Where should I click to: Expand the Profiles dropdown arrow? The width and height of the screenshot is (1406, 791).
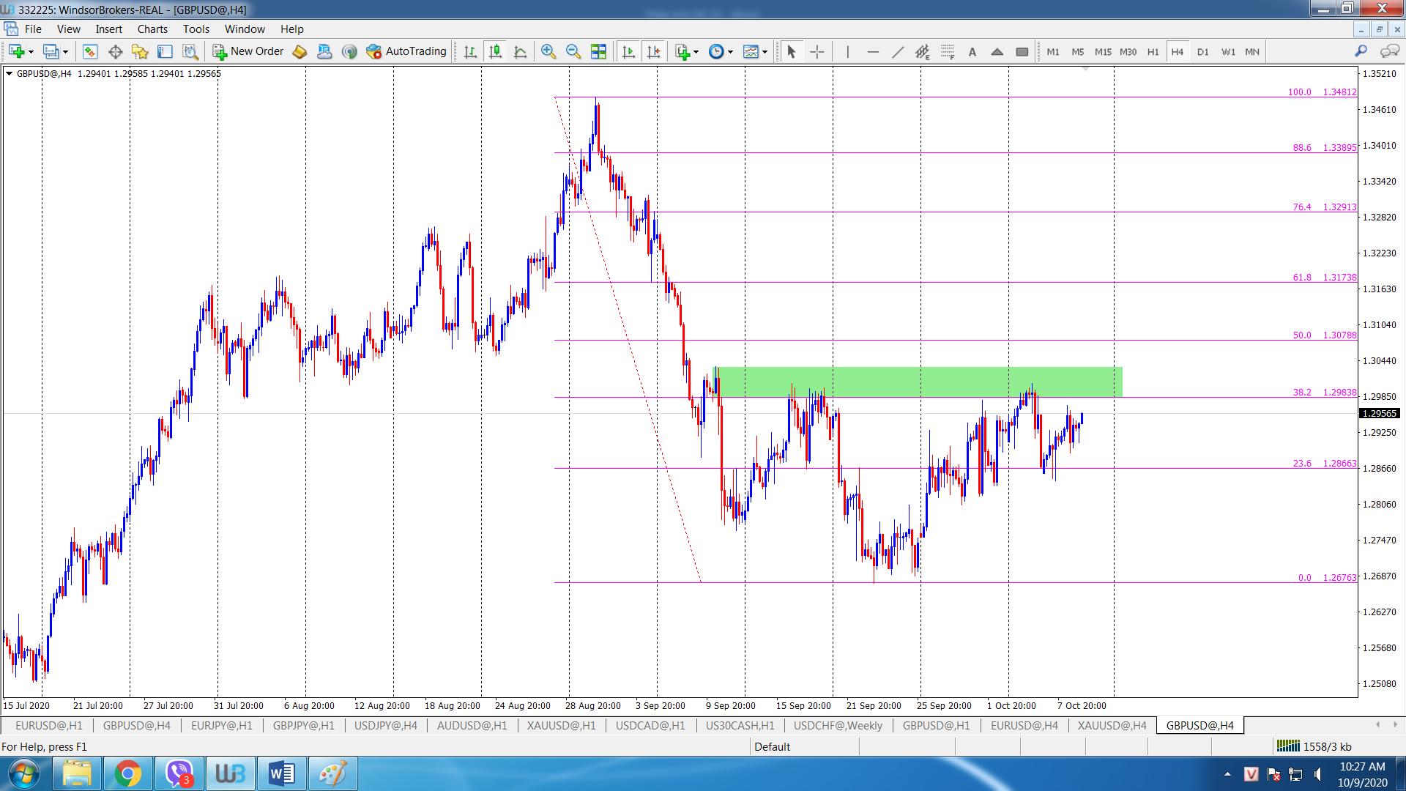(x=65, y=51)
